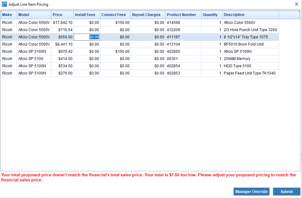Screen dimensions: 302x198
Task: Click product number 402853
Action: coord(183,73)
